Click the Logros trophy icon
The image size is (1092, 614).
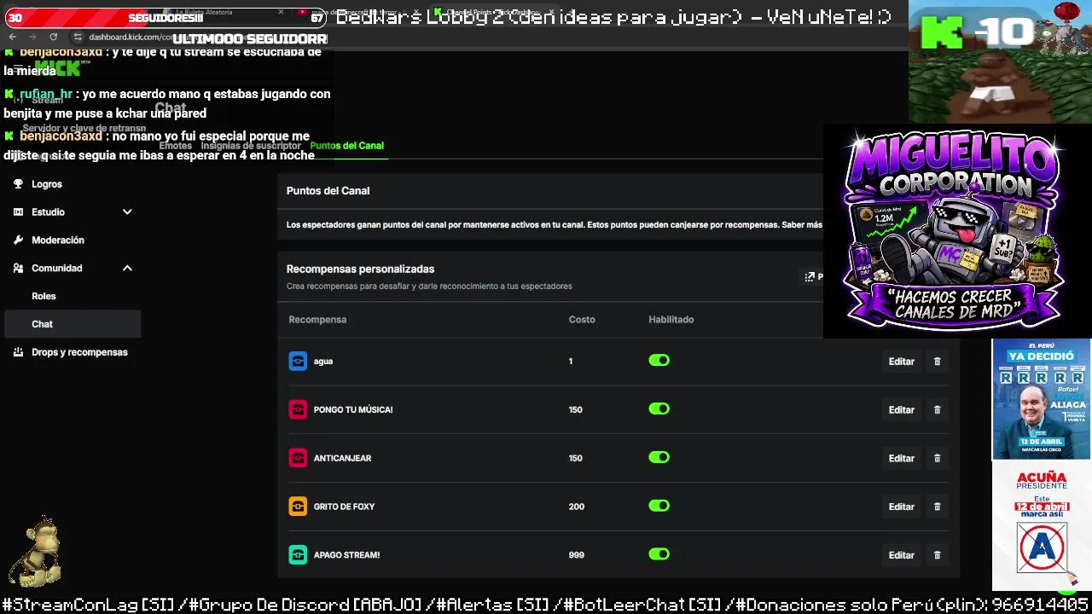18,184
